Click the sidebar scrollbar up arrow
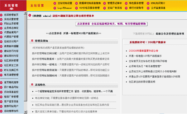 (x=25, y=13)
